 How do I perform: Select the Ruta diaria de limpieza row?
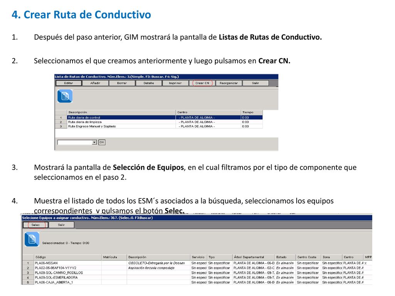(159, 122)
